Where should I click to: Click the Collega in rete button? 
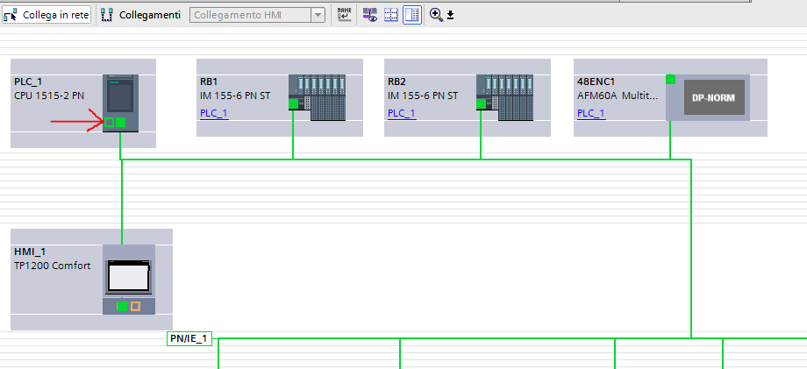click(x=46, y=15)
